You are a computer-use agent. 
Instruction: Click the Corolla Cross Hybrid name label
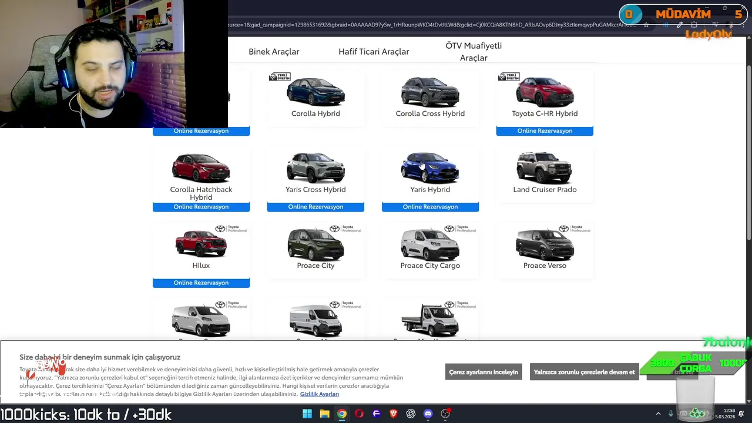(430, 113)
